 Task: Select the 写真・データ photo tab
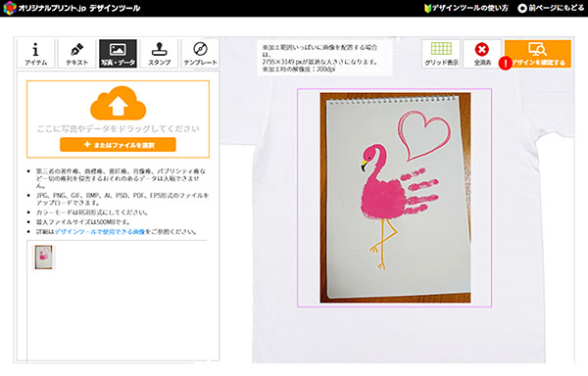click(x=118, y=54)
